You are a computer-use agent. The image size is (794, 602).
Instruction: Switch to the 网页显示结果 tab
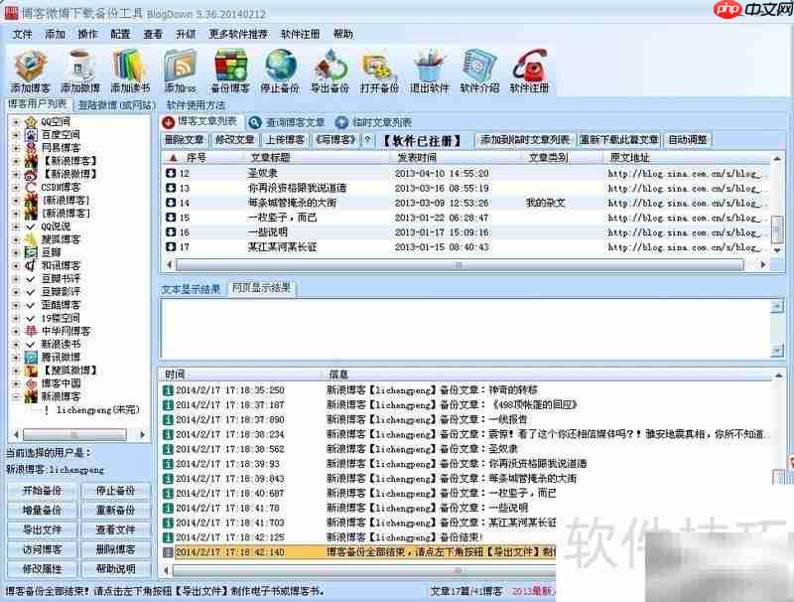click(x=261, y=288)
